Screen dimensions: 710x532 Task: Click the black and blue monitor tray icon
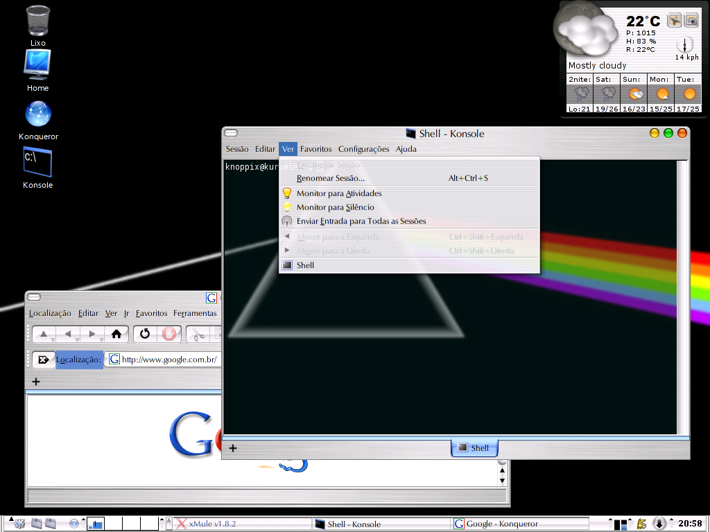[621, 524]
